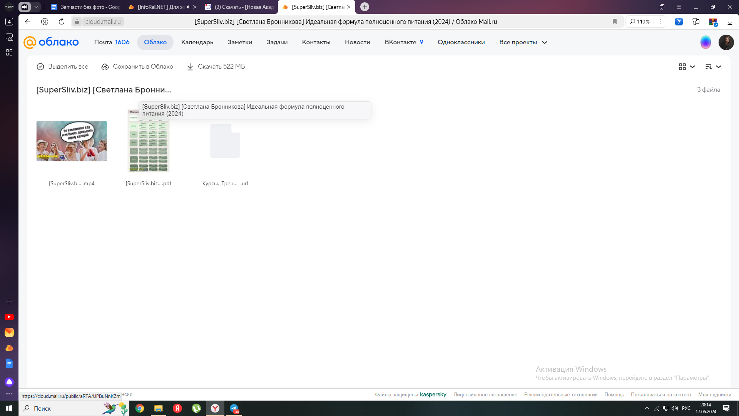Switch to the (2) Скачать tab
Screen dimensions: 739x416
pos(240,7)
